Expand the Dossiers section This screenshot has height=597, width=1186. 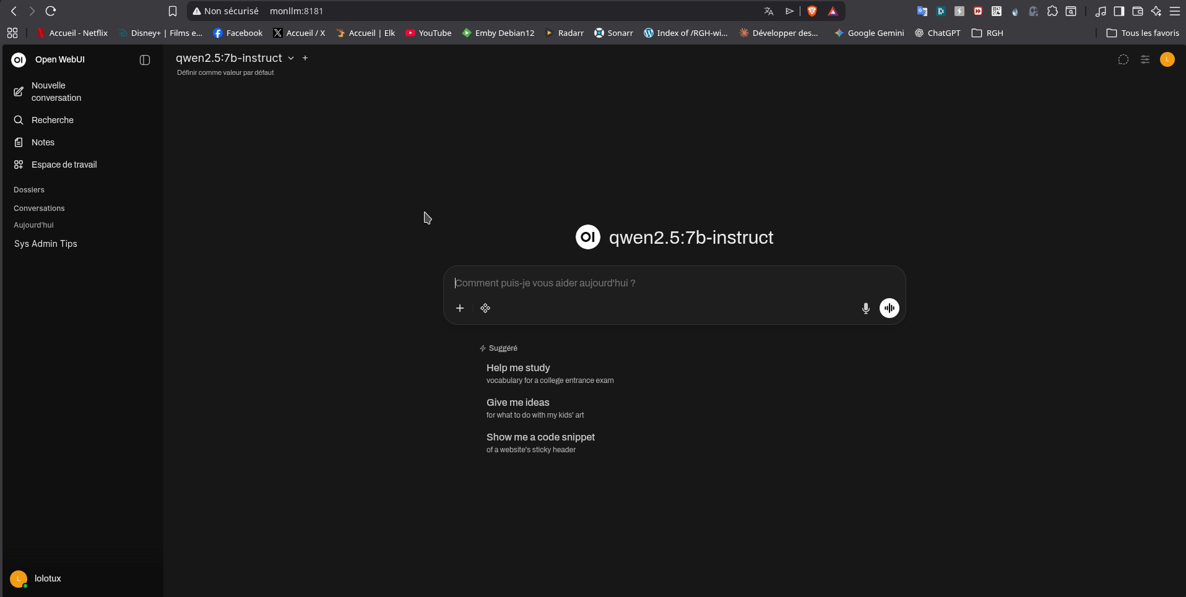pos(29,190)
